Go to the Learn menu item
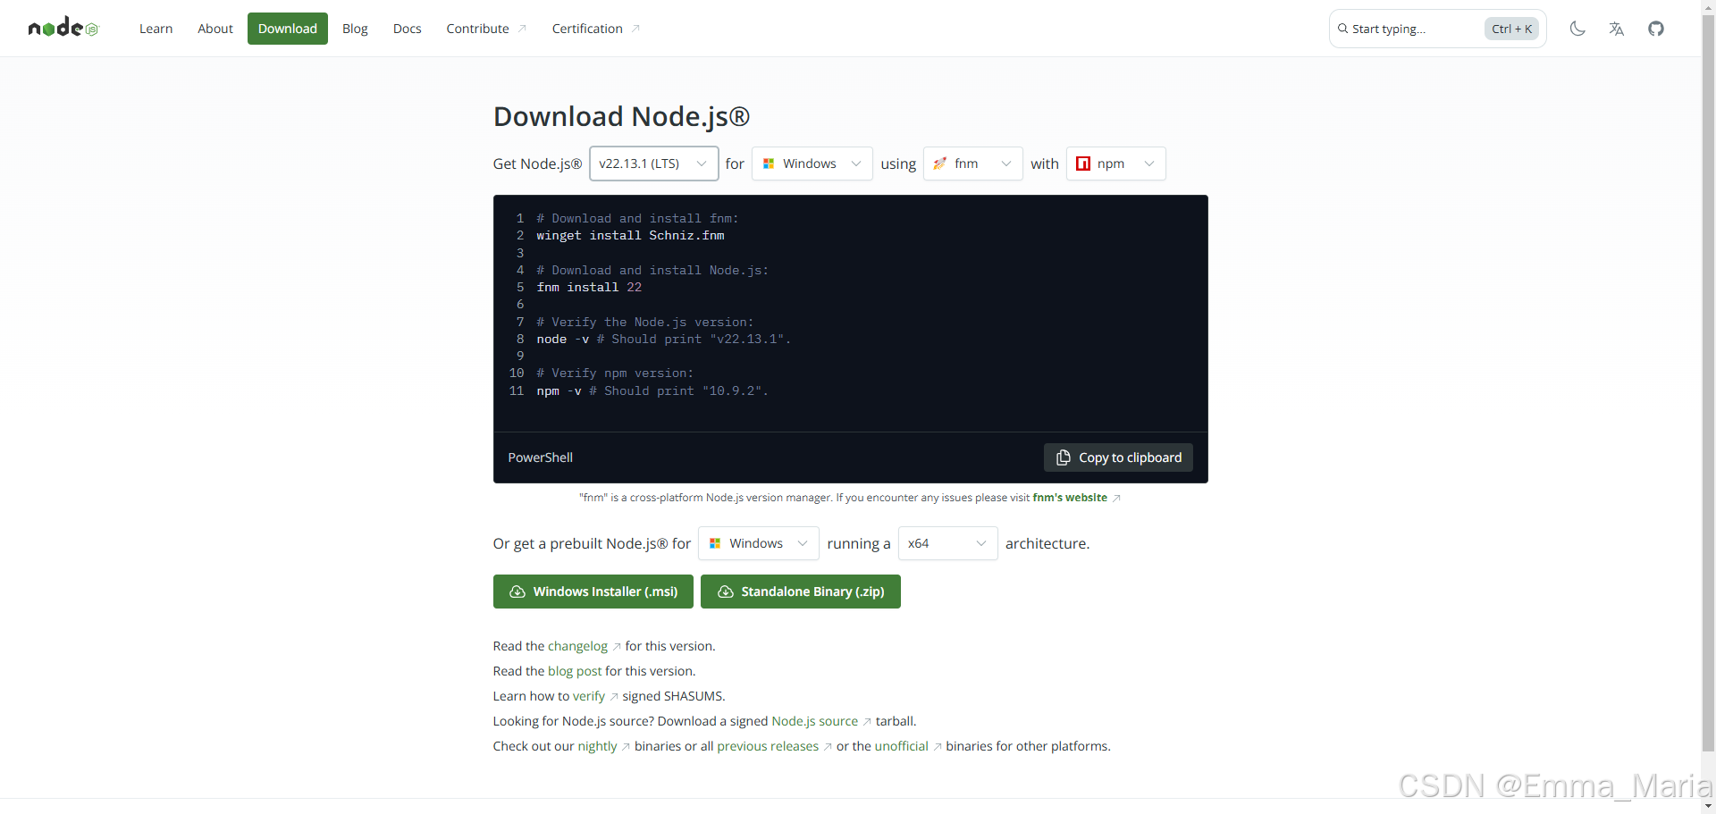The height and width of the screenshot is (814, 1716). [x=156, y=29]
